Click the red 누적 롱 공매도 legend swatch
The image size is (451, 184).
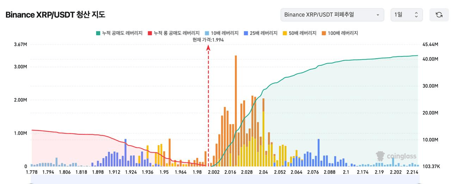(x=150, y=33)
